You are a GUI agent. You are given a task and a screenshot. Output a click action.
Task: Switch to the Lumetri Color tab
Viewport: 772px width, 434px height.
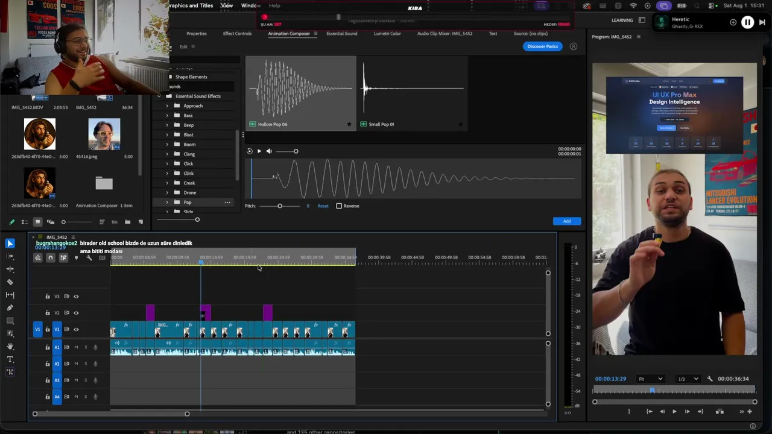click(387, 34)
